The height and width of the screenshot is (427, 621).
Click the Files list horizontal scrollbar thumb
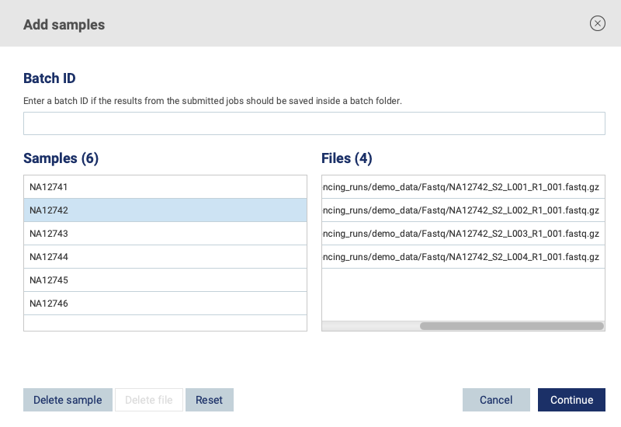click(512, 326)
